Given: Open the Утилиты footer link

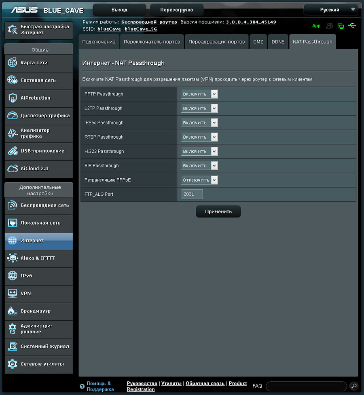Looking at the screenshot, I should click(x=171, y=383).
